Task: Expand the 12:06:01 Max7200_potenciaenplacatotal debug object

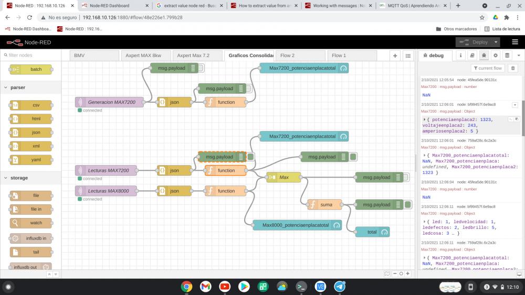Action: point(424,155)
